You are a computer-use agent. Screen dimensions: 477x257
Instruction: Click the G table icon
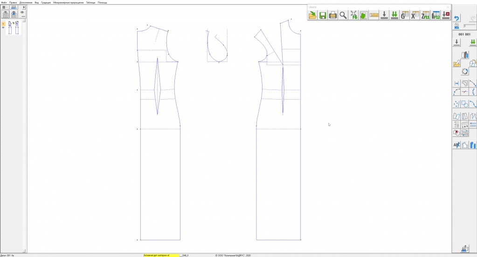coord(405,15)
